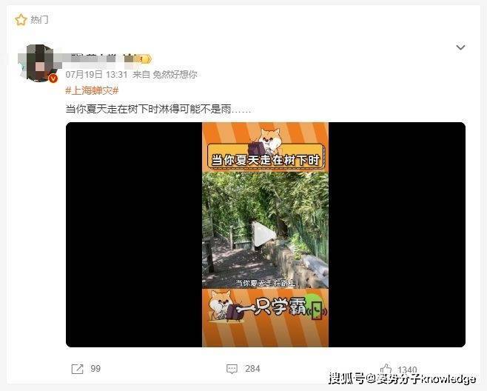Screen dimensions: 487x391
Task: Open the blurred user avatar
Action: pos(40,64)
